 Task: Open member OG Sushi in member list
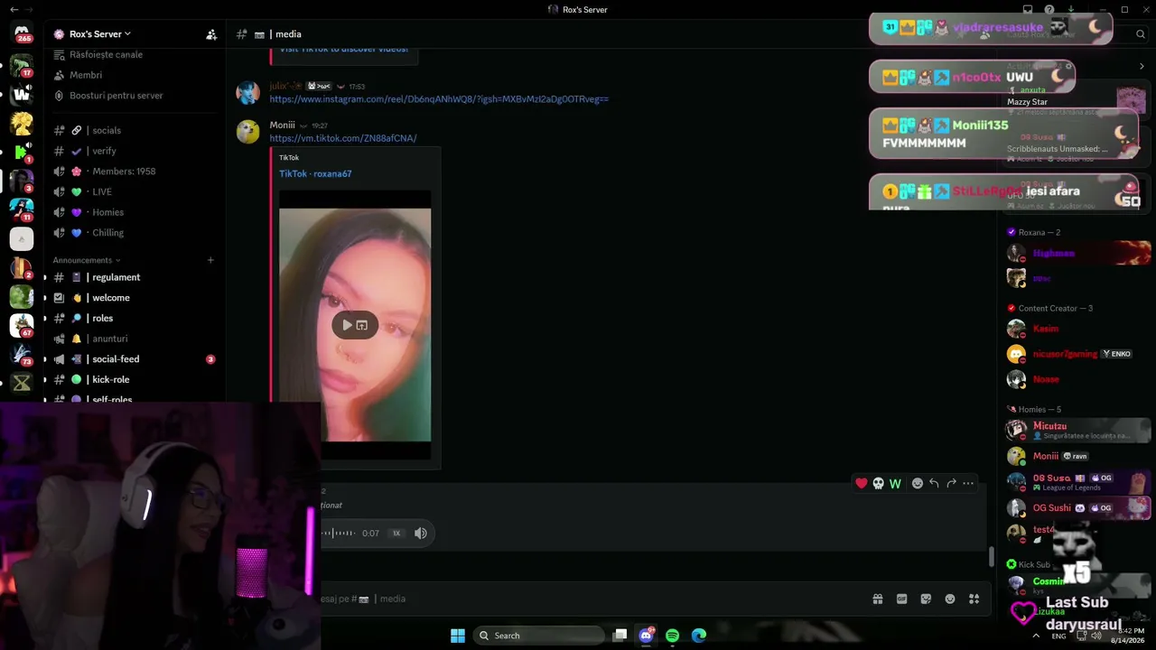coord(1078,508)
